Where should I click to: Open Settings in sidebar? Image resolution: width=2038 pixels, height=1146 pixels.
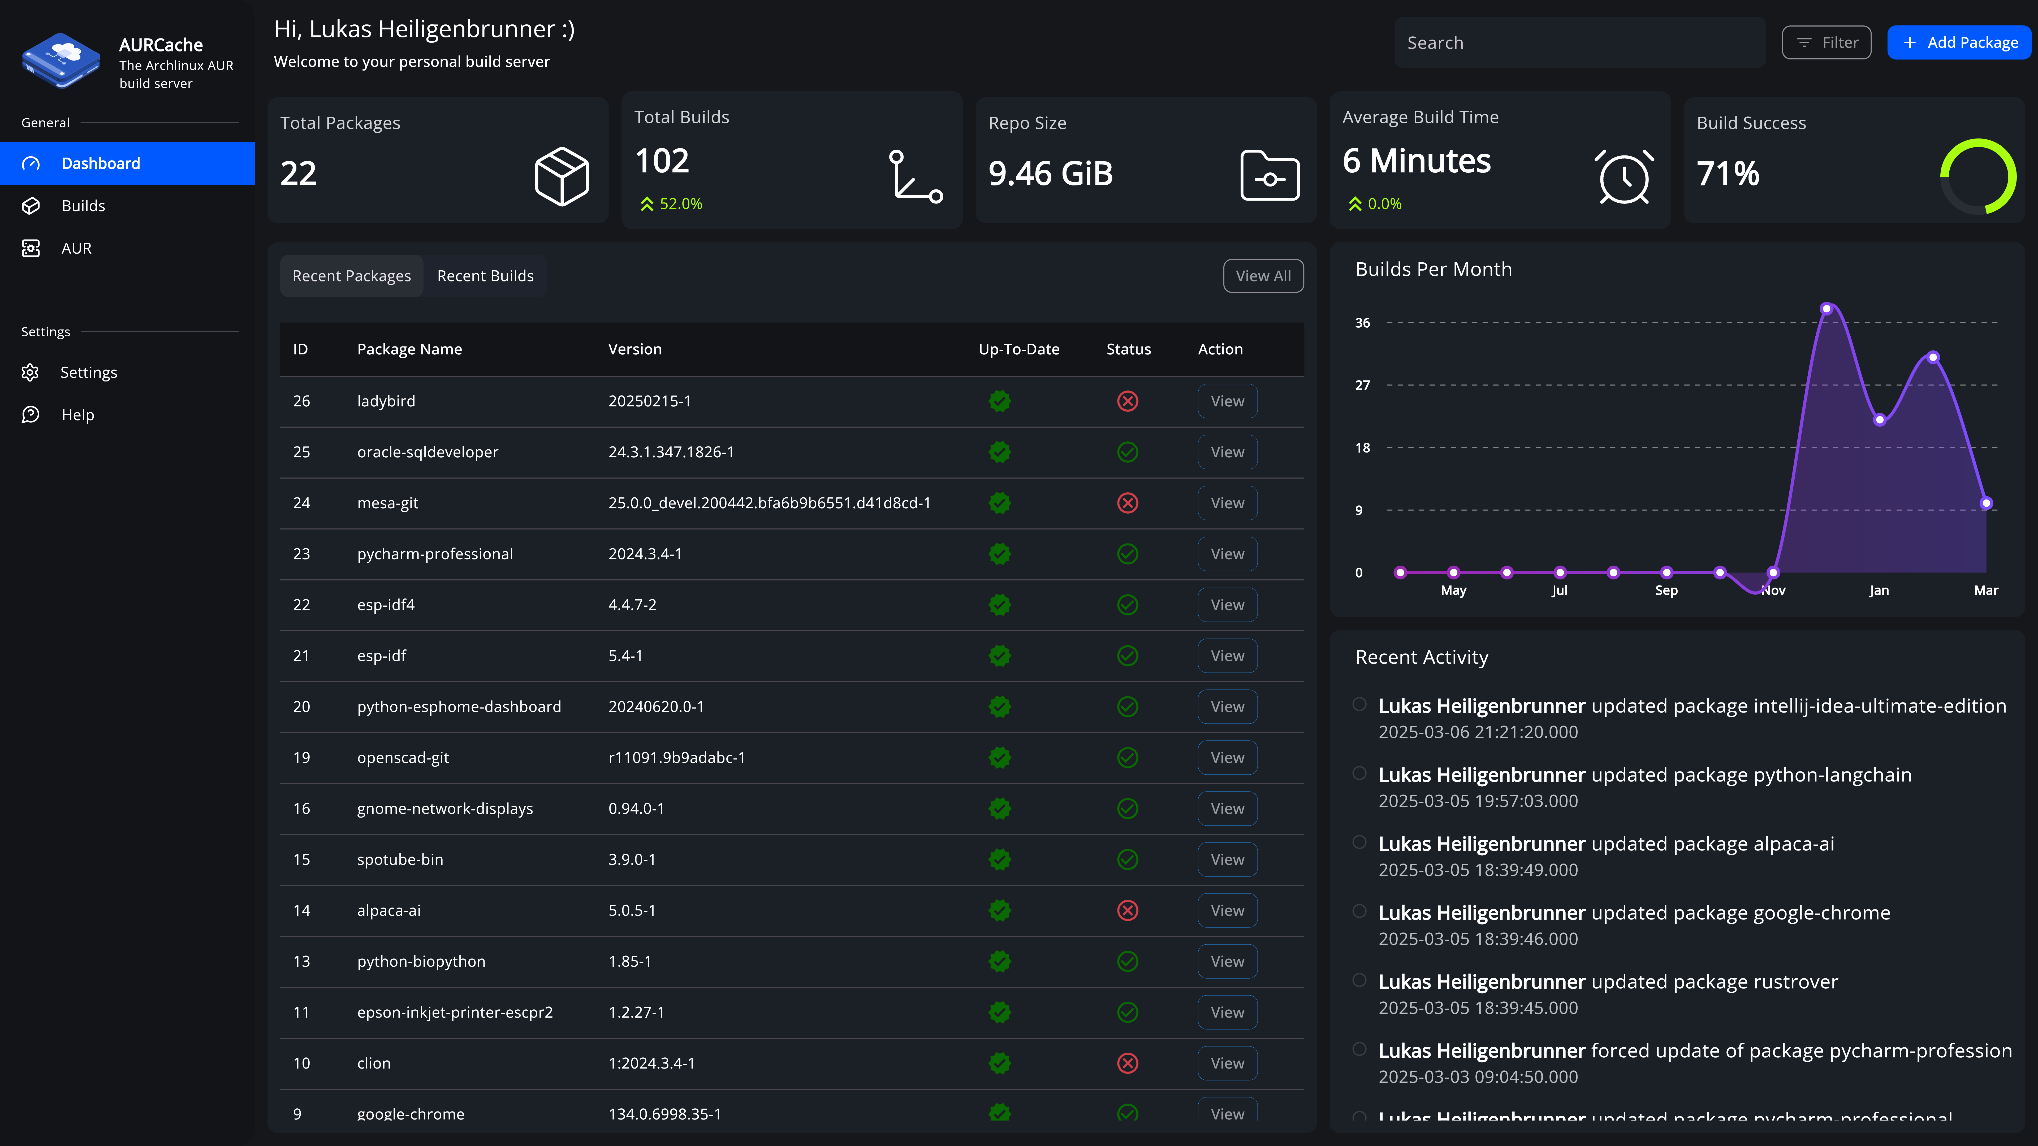click(127, 372)
